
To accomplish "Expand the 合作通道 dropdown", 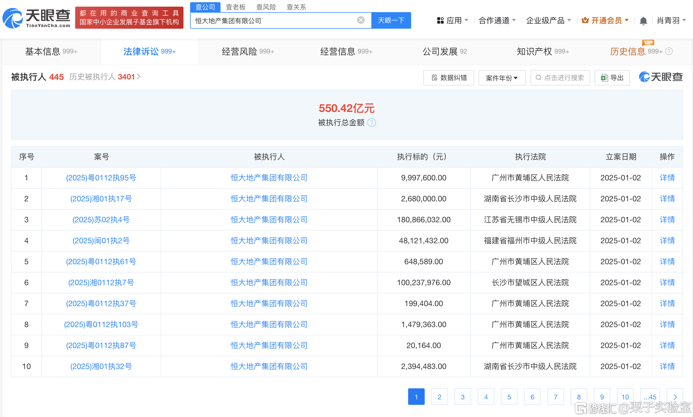I will click(514, 20).
